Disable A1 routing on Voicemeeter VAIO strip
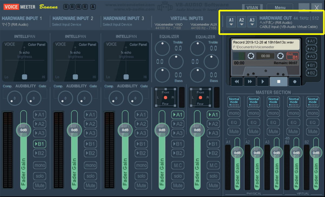 coord(178,115)
